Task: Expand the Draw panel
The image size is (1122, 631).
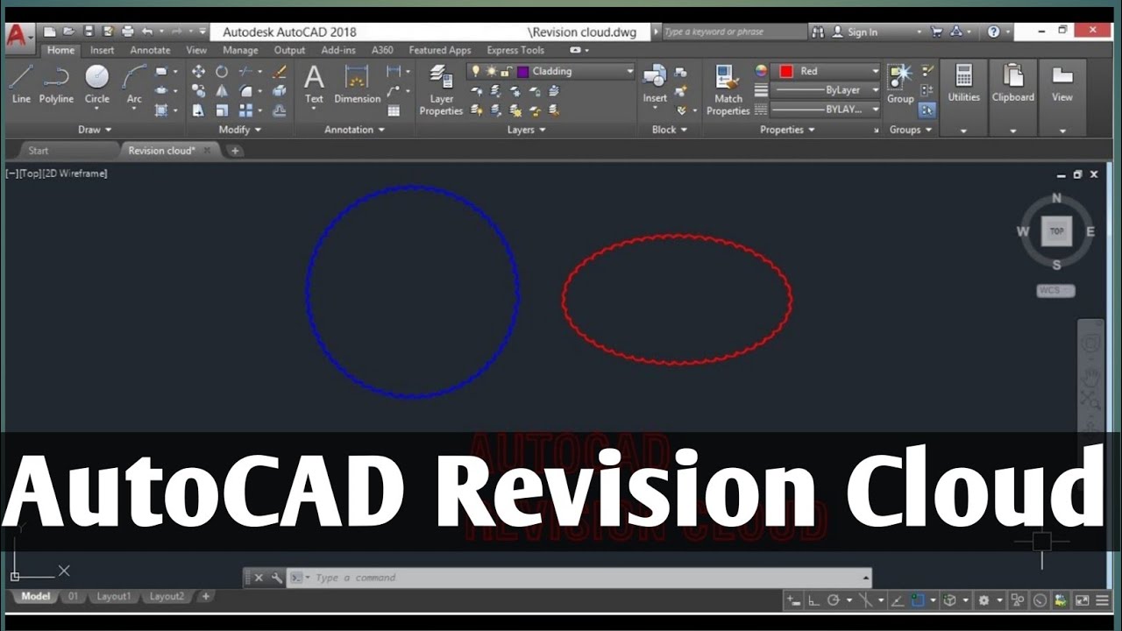Action: (x=95, y=130)
